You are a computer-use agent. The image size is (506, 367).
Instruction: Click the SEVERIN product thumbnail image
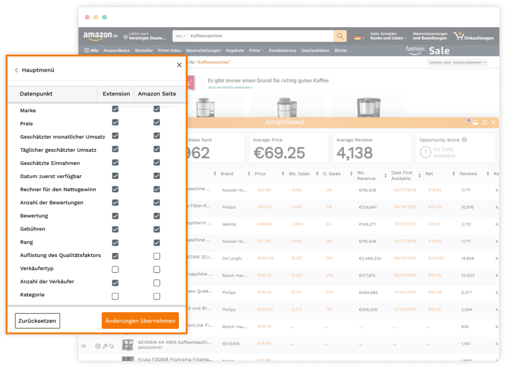pos(128,345)
